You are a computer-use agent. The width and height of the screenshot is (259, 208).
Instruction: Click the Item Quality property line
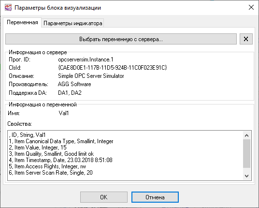[x=51, y=154]
